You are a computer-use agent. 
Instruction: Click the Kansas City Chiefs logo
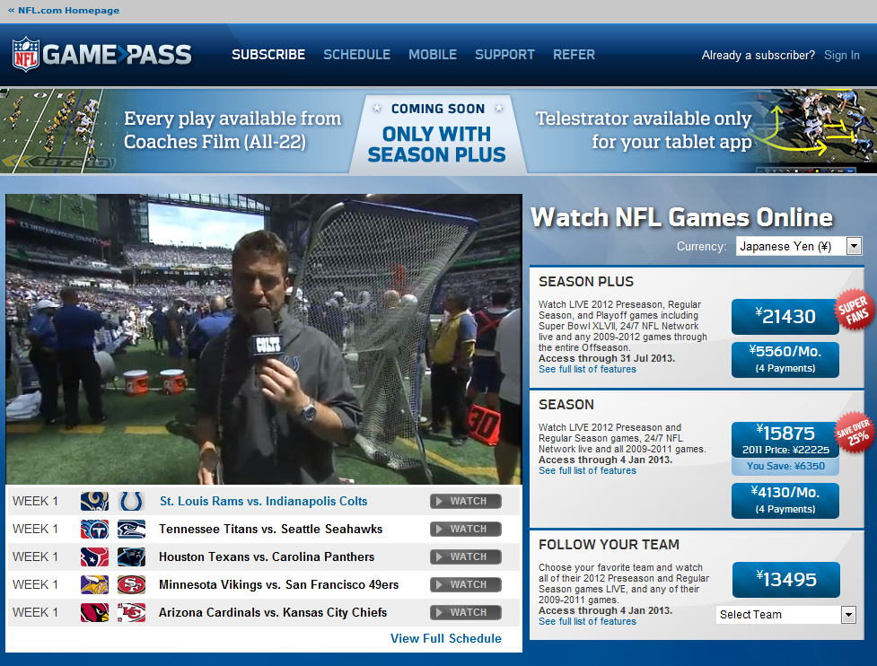click(x=131, y=613)
